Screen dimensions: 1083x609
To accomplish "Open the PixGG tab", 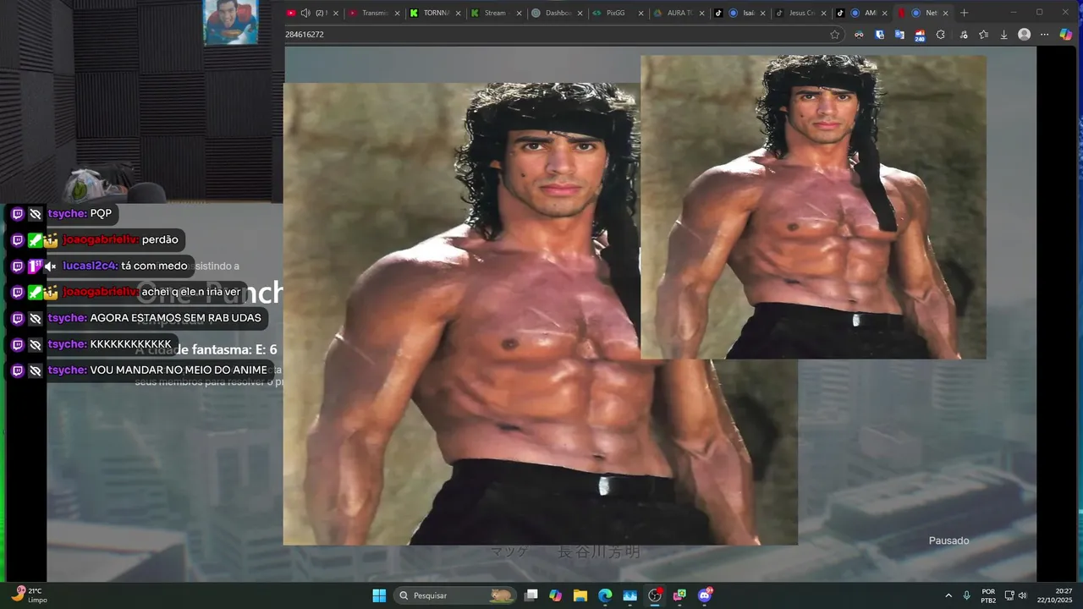I will tap(618, 14).
